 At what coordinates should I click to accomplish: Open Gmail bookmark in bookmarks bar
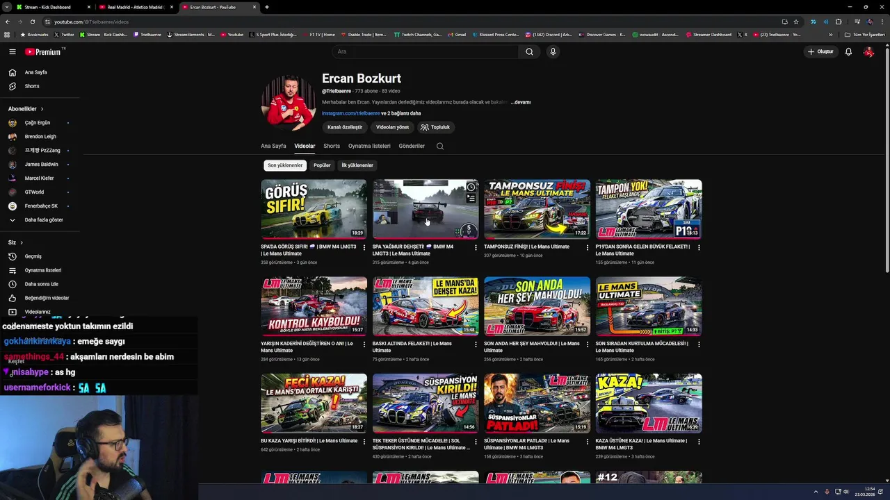click(456, 35)
